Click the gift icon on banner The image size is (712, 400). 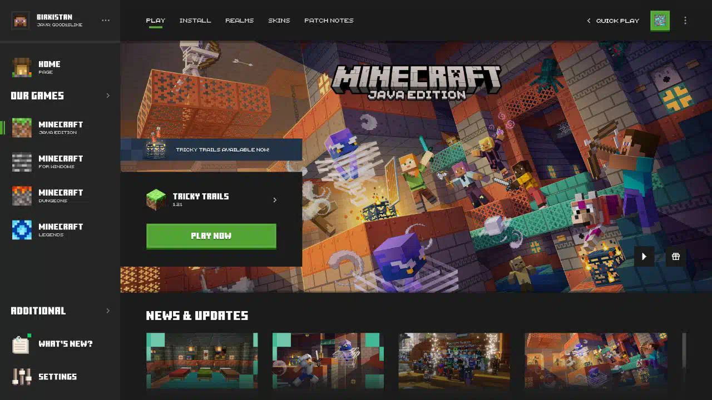(676, 257)
